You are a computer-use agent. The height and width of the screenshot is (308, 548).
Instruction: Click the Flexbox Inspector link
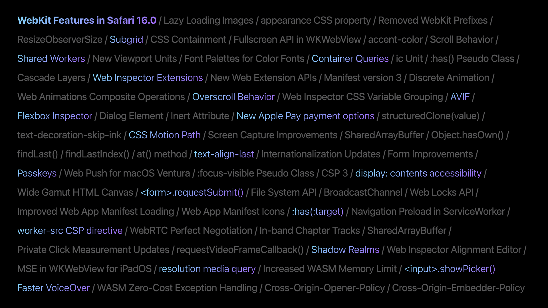(55, 116)
